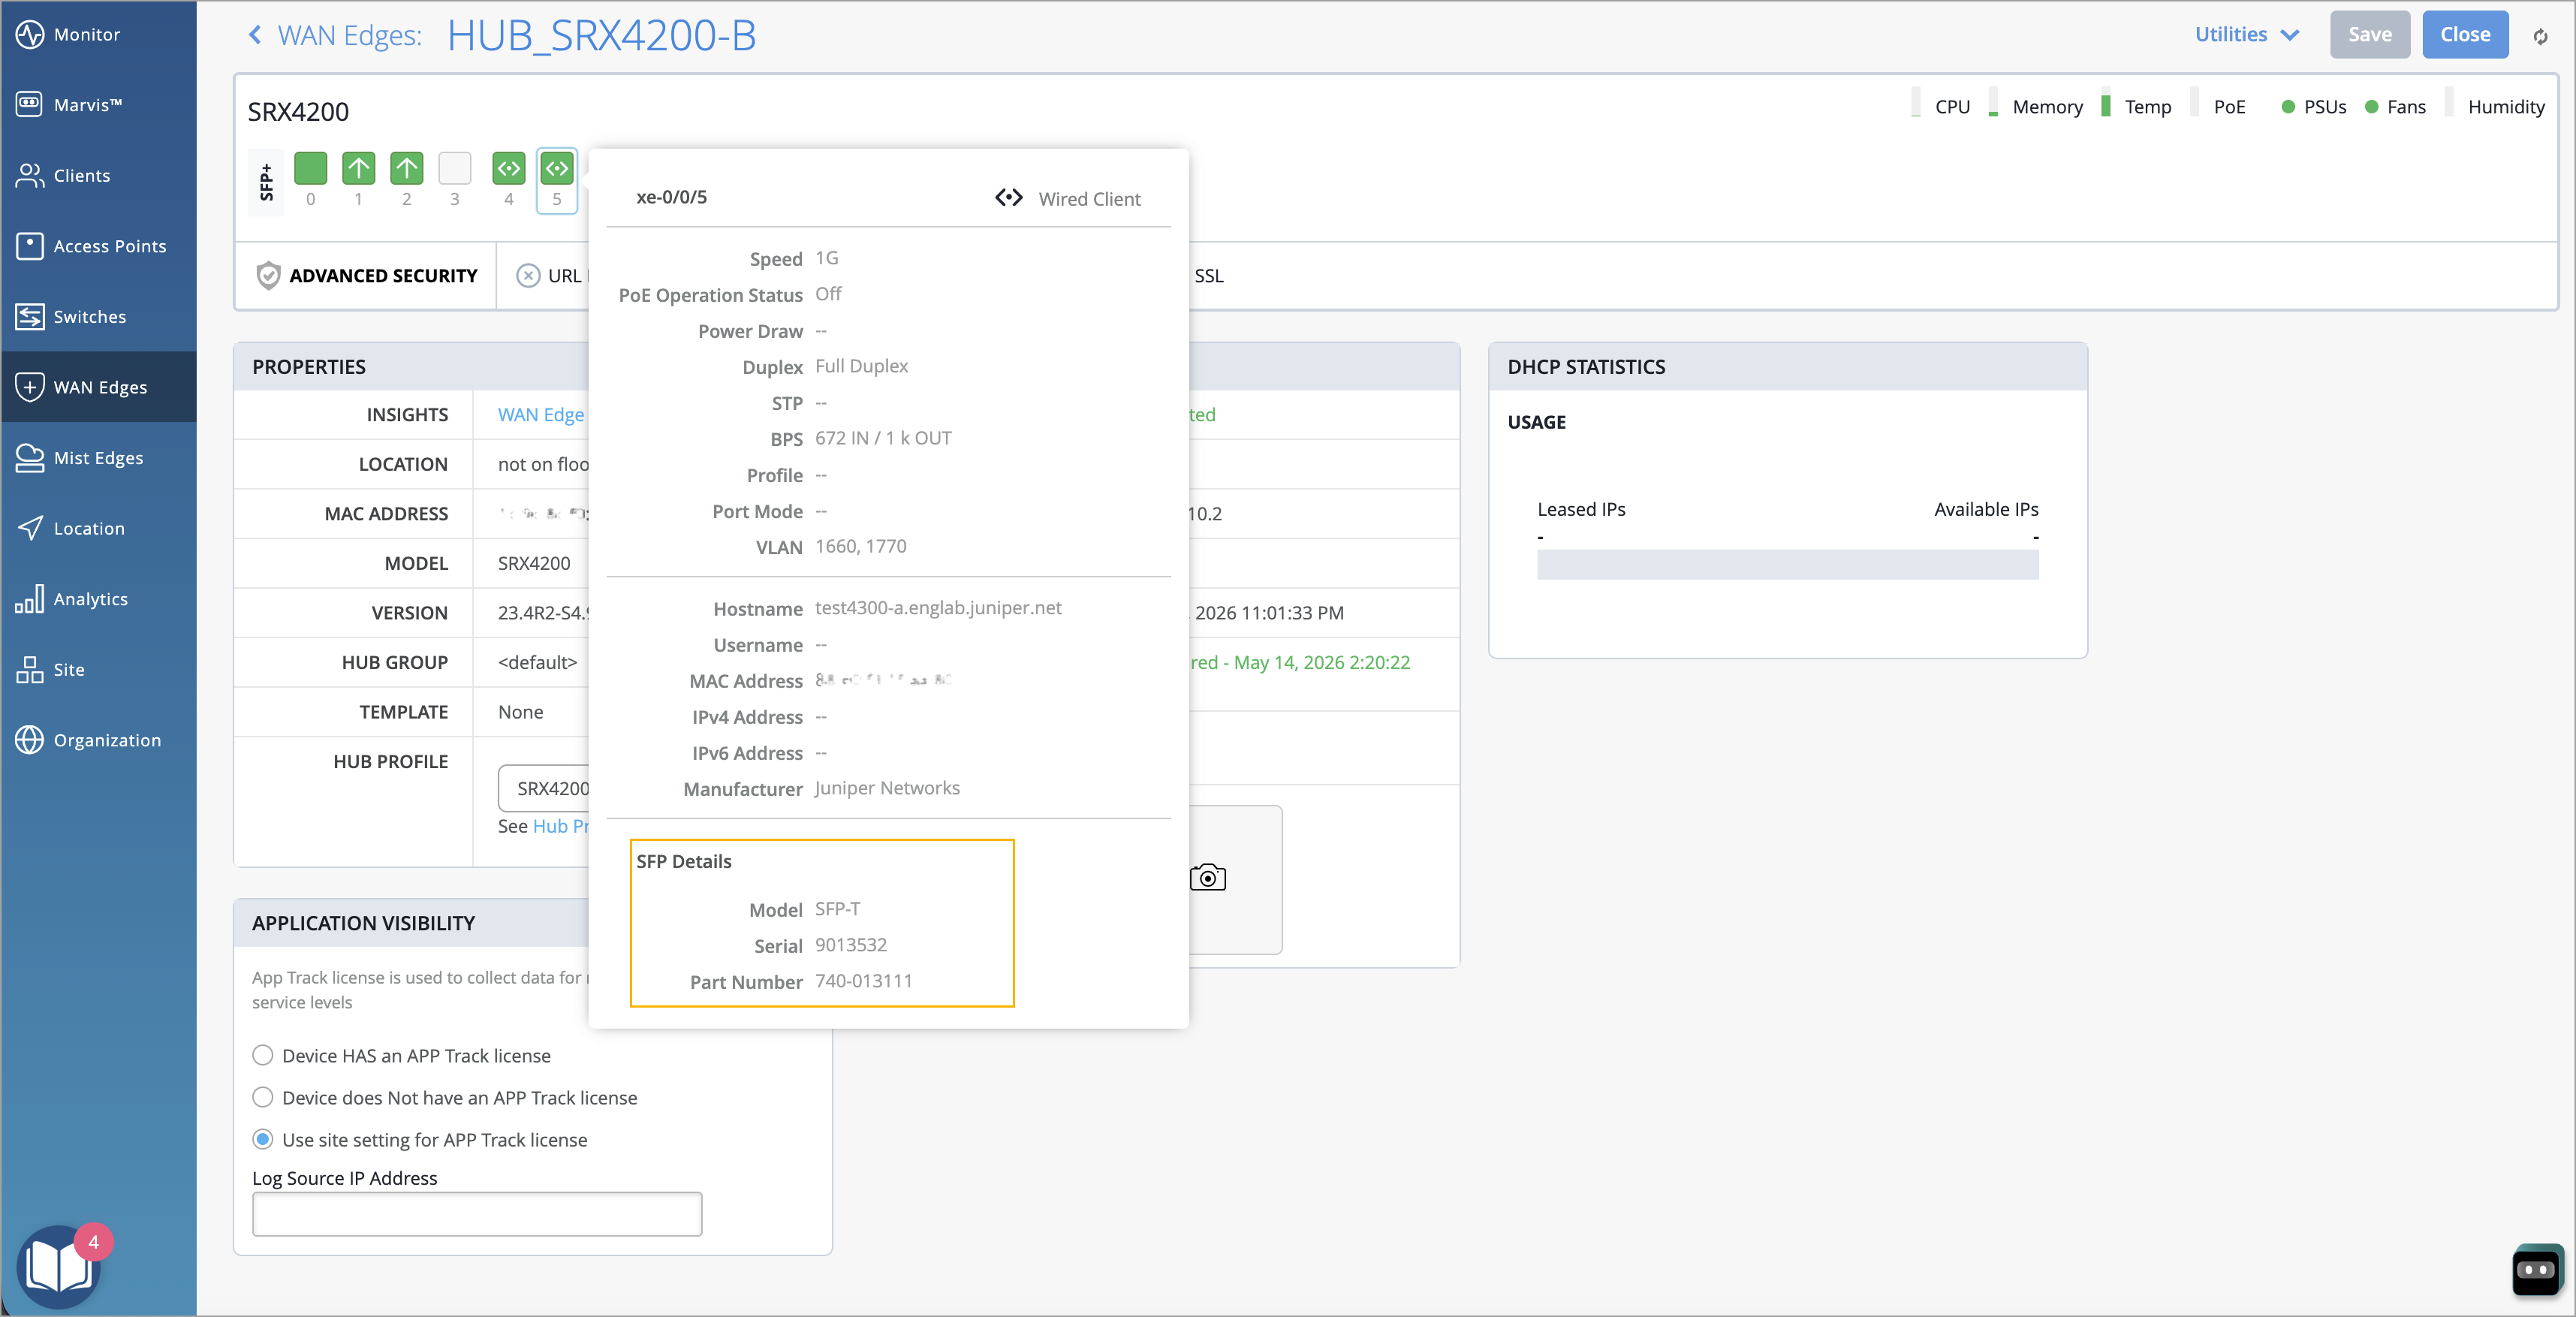Open the help book icon with badge
This screenshot has height=1317, width=2576.
pyautogui.click(x=60, y=1266)
